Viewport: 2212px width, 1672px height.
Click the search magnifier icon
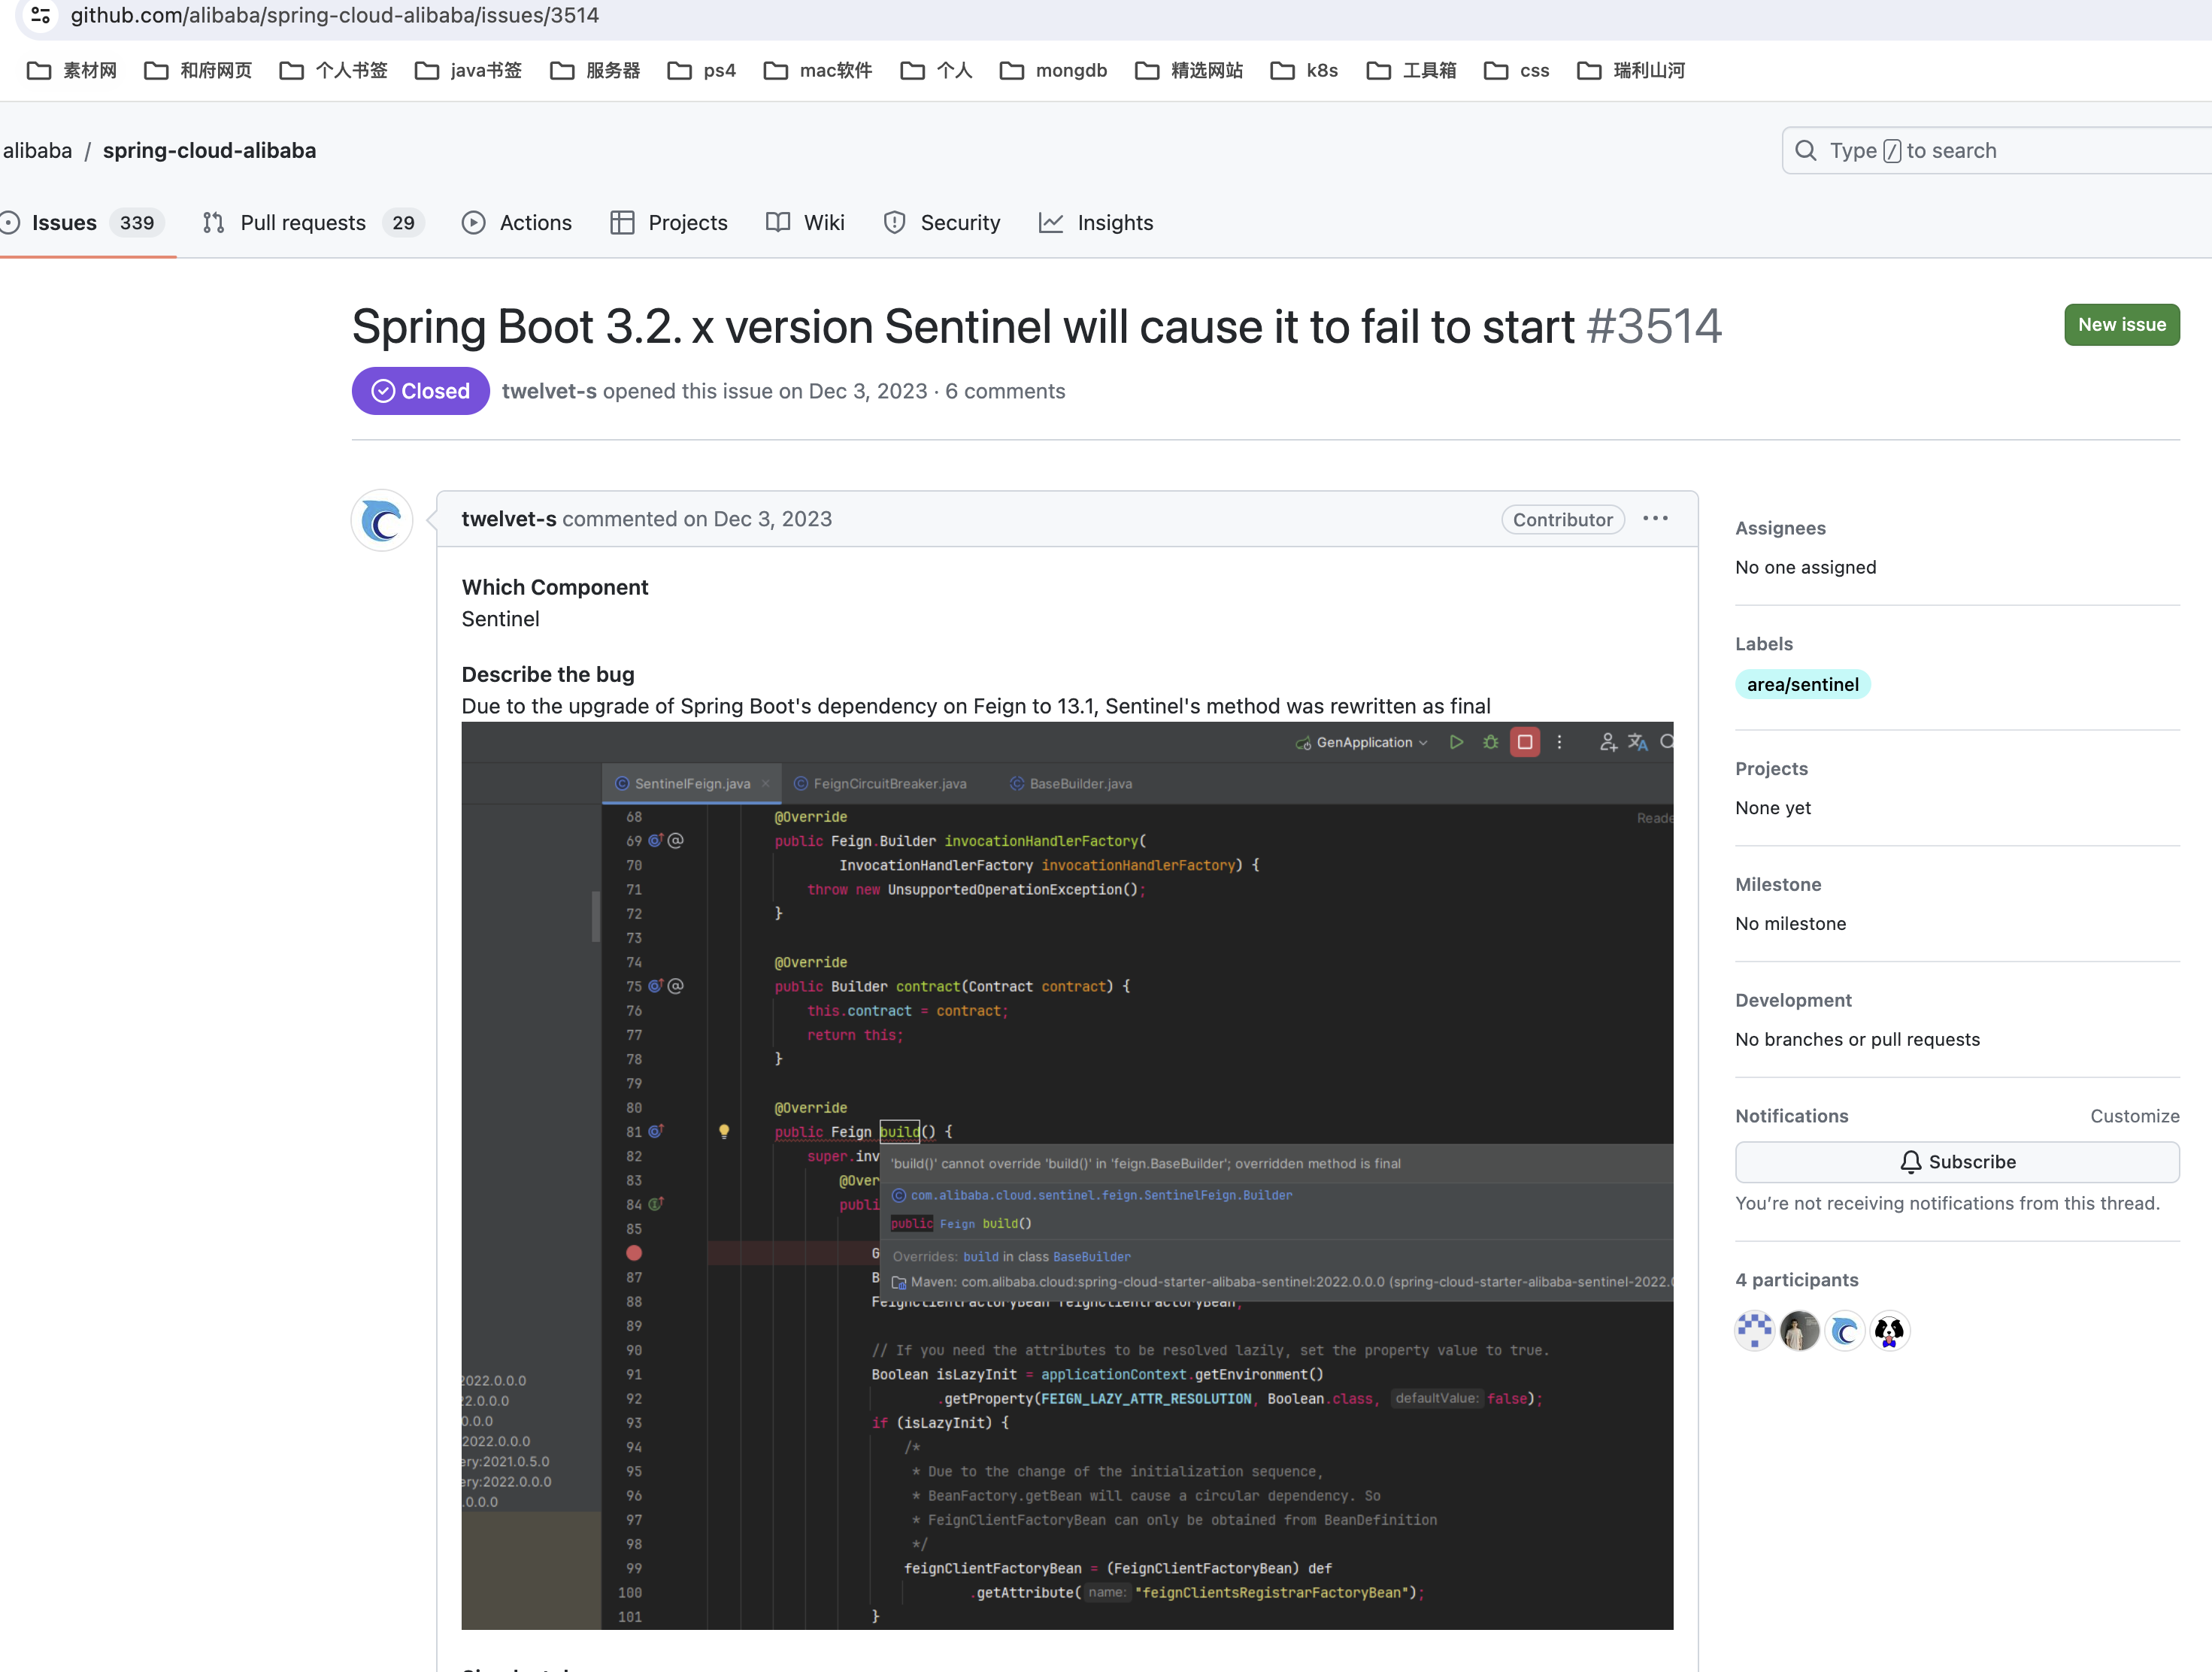1806,150
